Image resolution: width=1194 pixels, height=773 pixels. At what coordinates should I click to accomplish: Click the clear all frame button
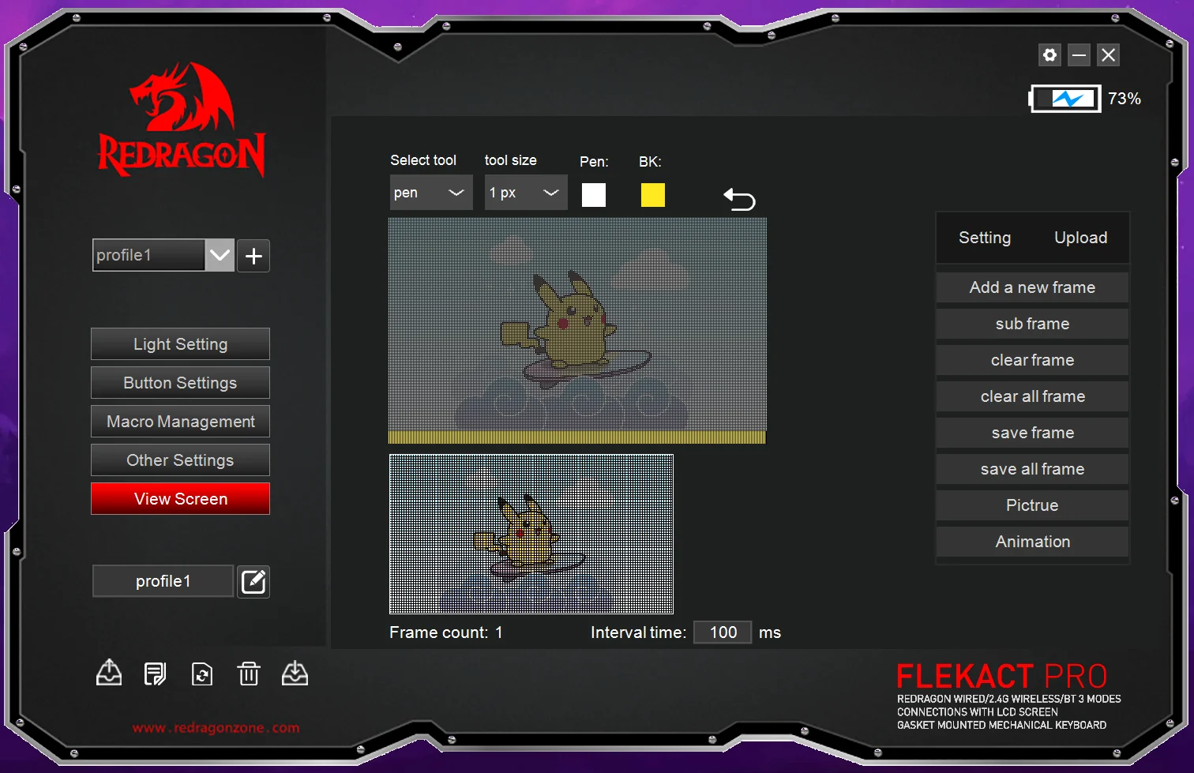(x=1032, y=396)
